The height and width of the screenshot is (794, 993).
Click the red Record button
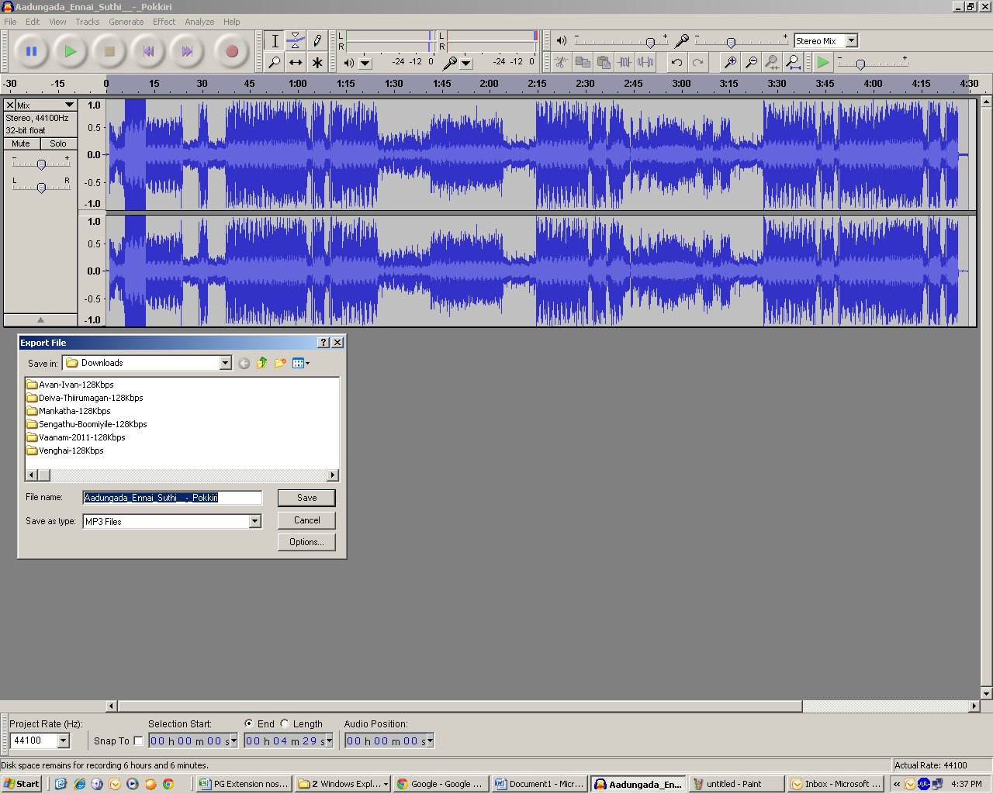231,51
